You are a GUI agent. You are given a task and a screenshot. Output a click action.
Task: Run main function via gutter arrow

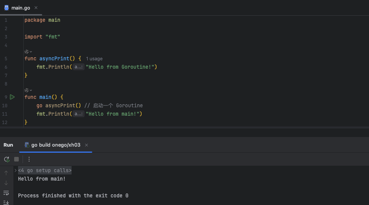point(12,97)
